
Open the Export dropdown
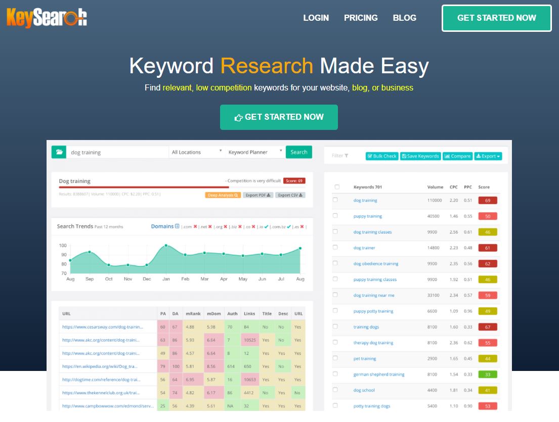[488, 156]
